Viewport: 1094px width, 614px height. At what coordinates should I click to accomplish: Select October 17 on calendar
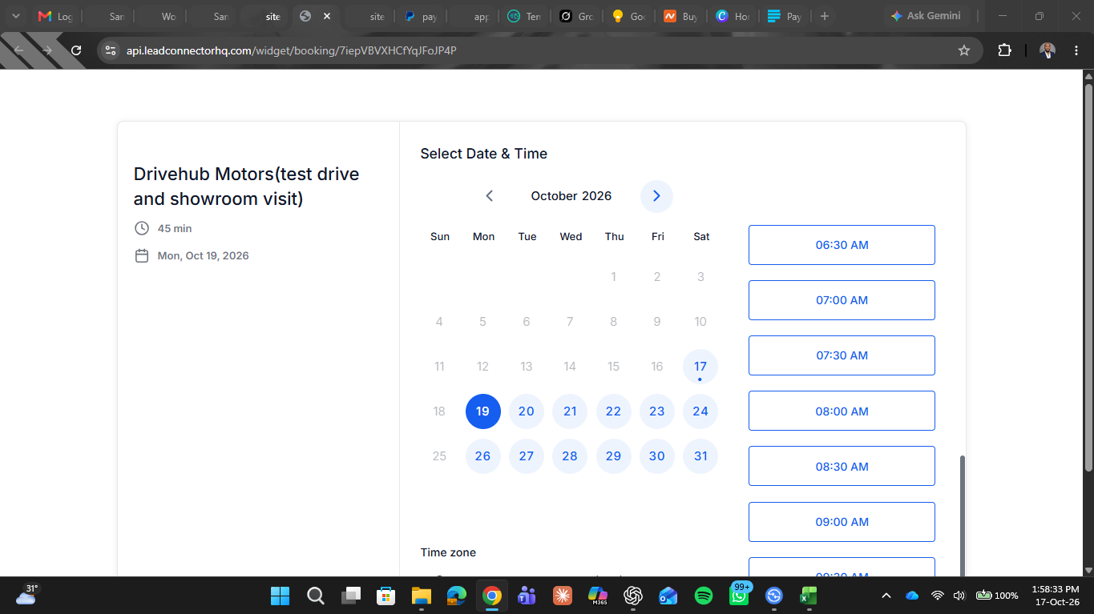(x=700, y=367)
